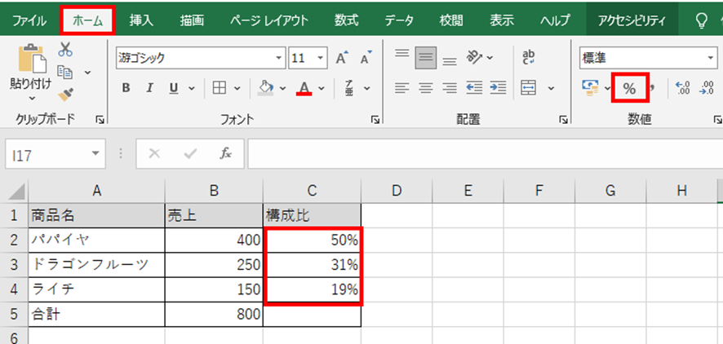Click the Merge and Center icon
This screenshot has width=723, height=344.
click(529, 88)
